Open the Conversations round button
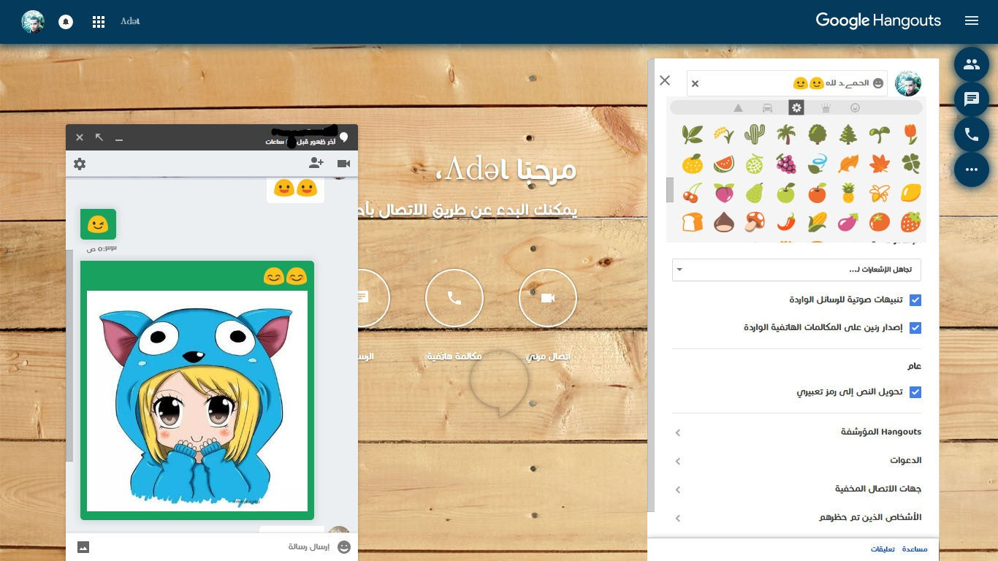This screenshot has height=561, width=998. pyautogui.click(x=972, y=99)
